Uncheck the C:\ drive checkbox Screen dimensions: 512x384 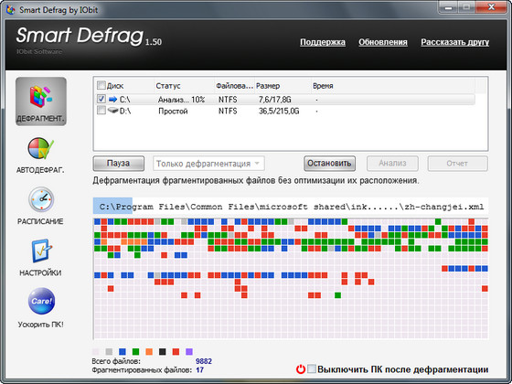pos(101,99)
